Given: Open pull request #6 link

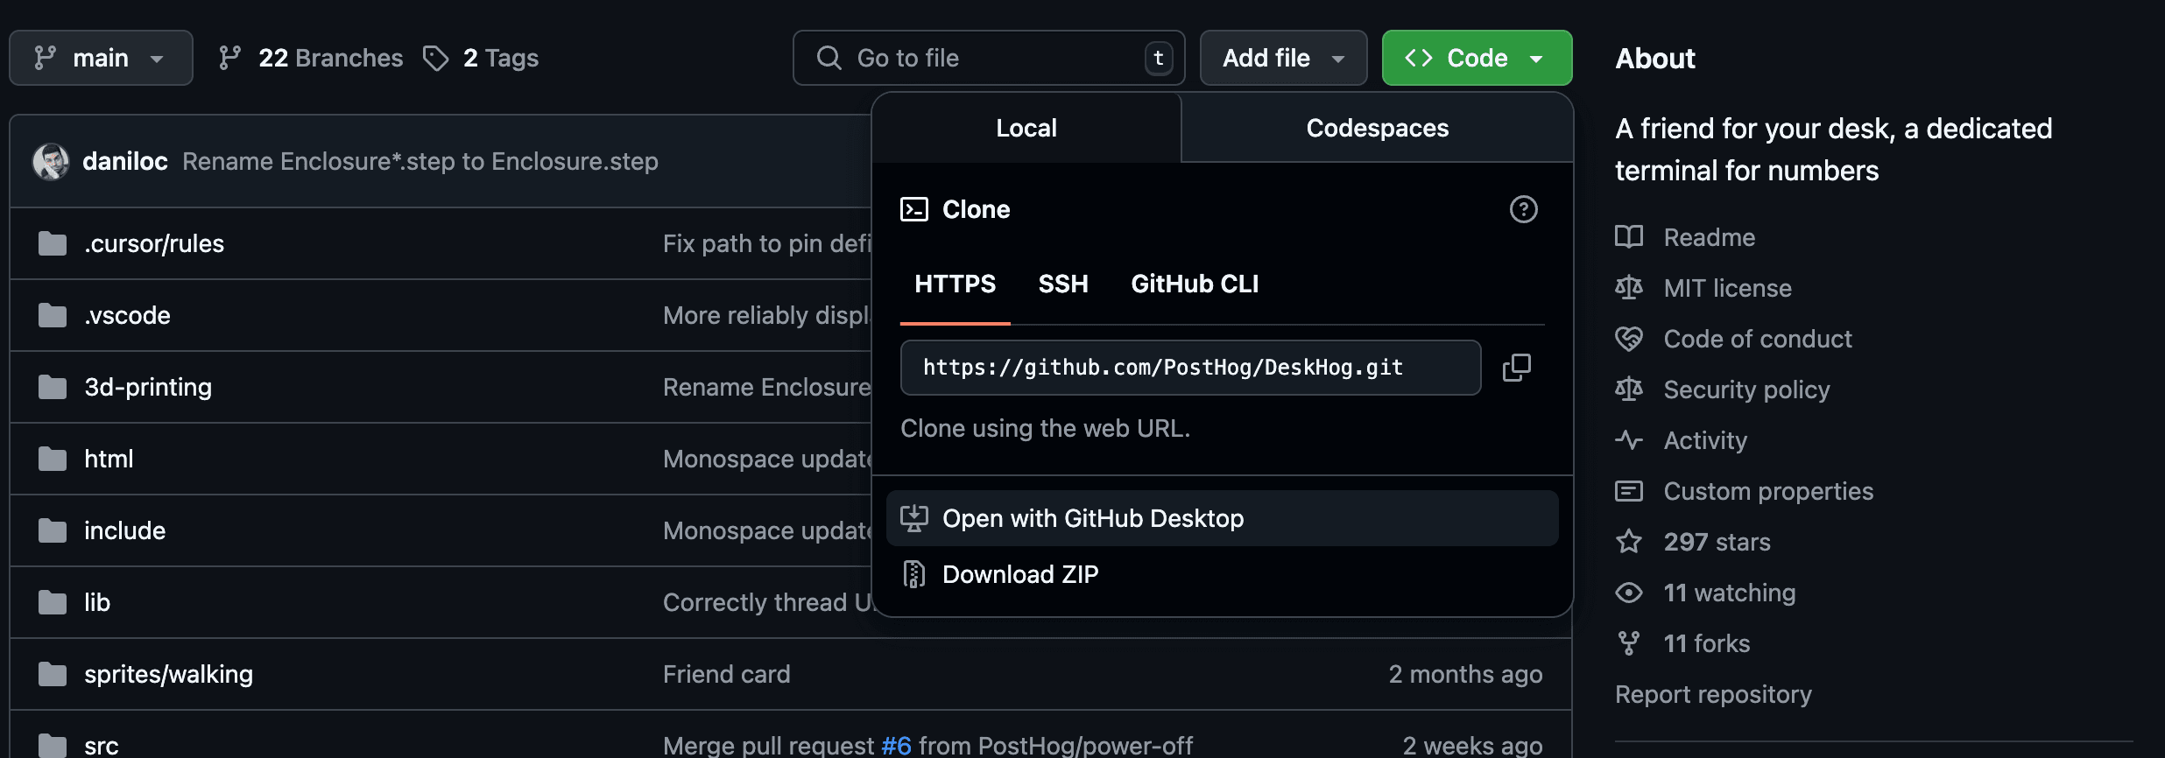Looking at the screenshot, I should tap(896, 746).
